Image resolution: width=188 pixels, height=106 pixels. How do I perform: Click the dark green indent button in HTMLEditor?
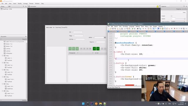pos(98,49)
